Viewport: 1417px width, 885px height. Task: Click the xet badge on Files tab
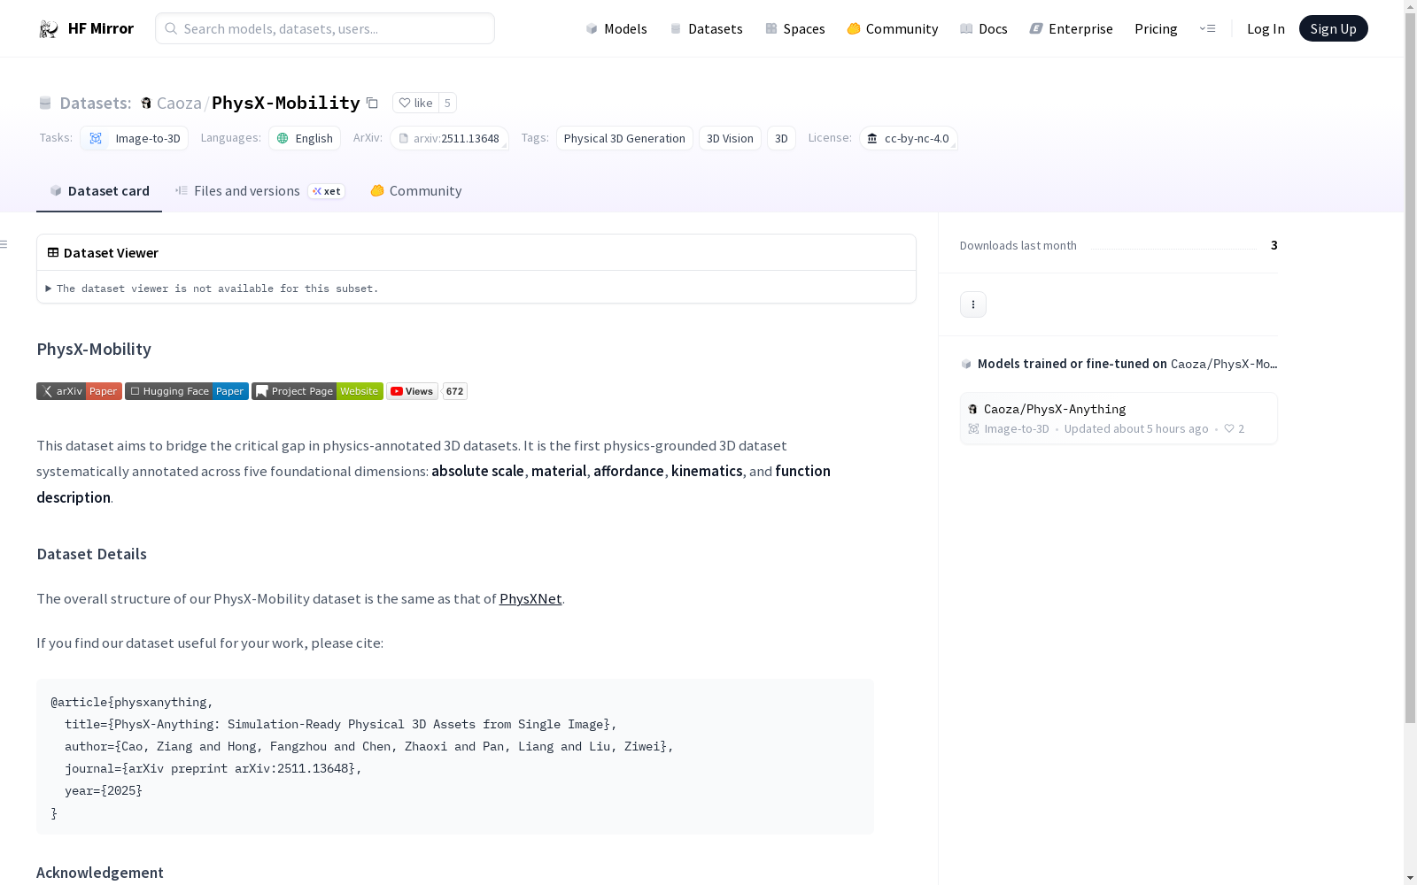coord(327,191)
